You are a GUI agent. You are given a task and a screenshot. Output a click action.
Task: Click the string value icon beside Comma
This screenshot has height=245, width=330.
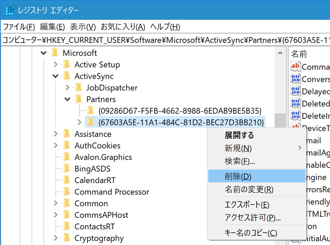coord(295,66)
